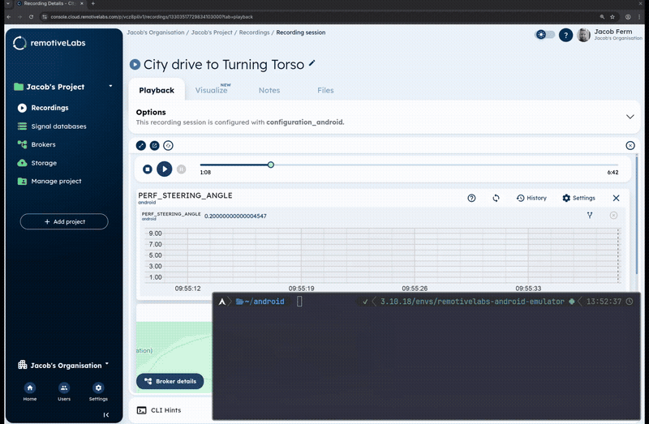Open help for PERF_STEERING_ANGLE panel
This screenshot has height=424, width=649.
pyautogui.click(x=471, y=198)
